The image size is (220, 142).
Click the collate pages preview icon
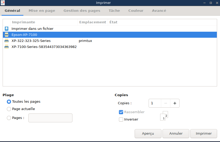click(164, 116)
